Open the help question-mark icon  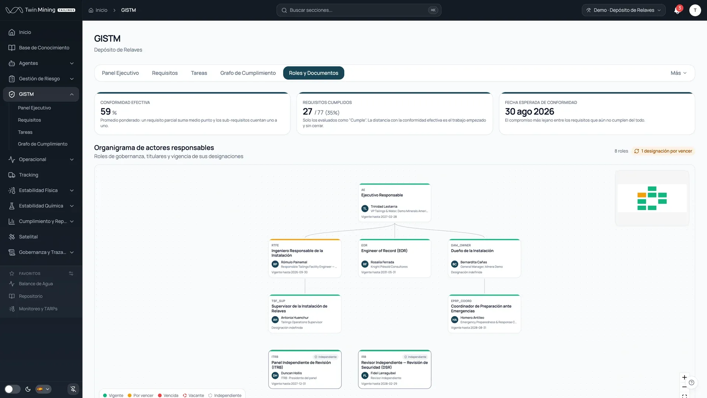pos(692,383)
